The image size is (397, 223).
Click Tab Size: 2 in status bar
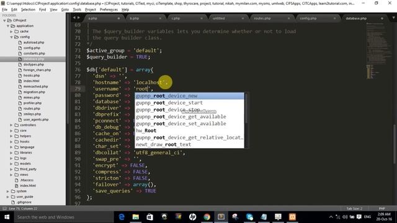[354, 209]
